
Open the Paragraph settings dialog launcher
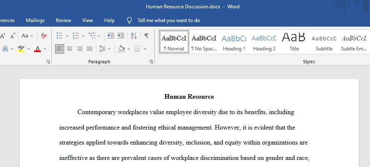click(151, 62)
